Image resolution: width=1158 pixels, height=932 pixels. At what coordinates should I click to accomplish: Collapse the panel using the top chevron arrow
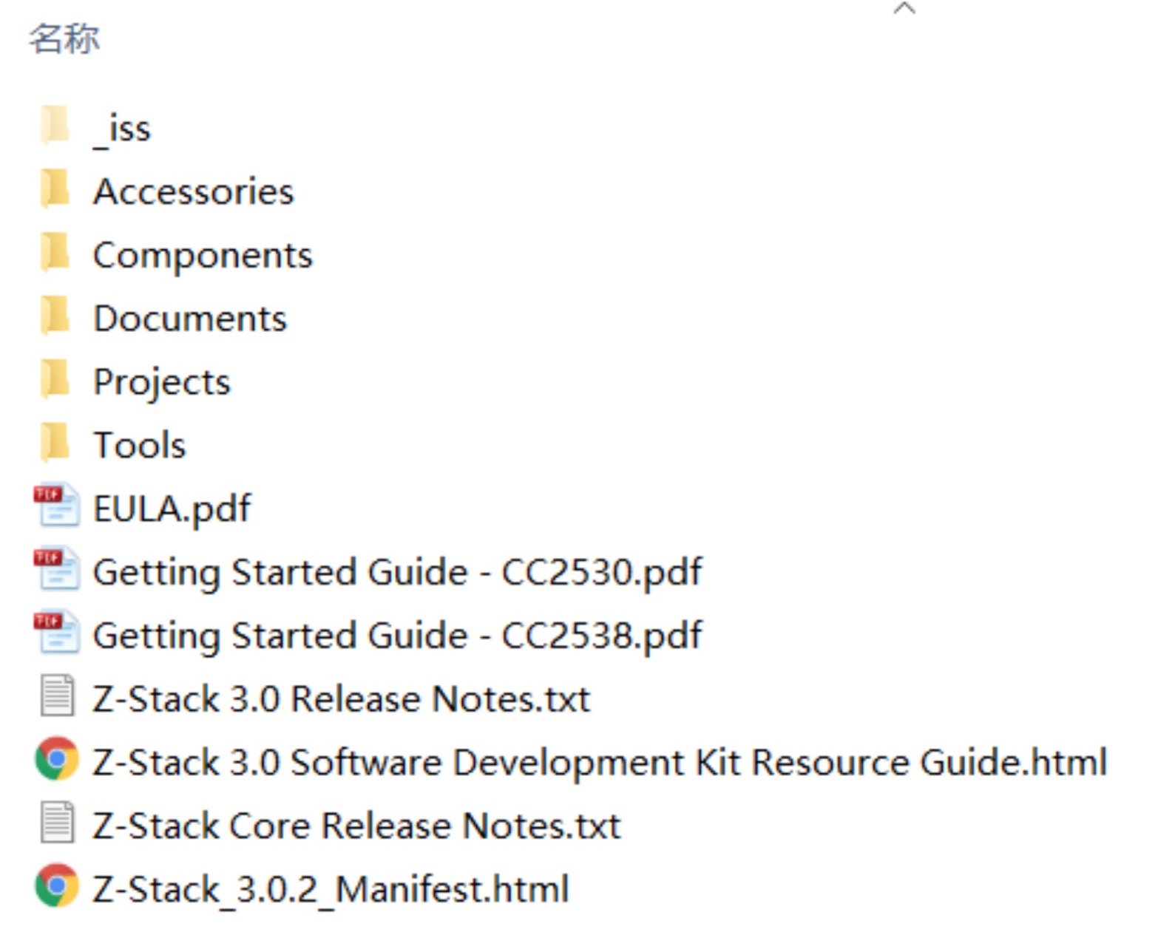click(904, 9)
